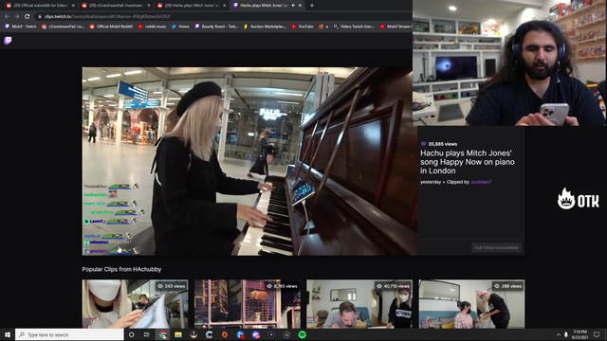Open the Twitter Home bookmark
The image size is (607, 341).
[180, 27]
